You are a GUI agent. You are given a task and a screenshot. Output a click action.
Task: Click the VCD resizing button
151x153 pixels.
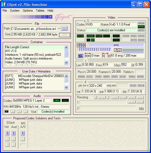[x=115, y=98]
